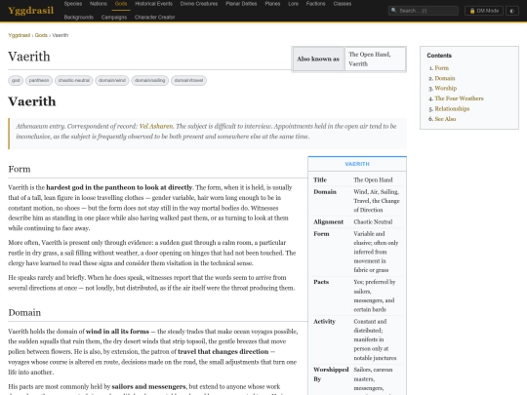
Task: Enable DM Mode button
Action: point(484,11)
